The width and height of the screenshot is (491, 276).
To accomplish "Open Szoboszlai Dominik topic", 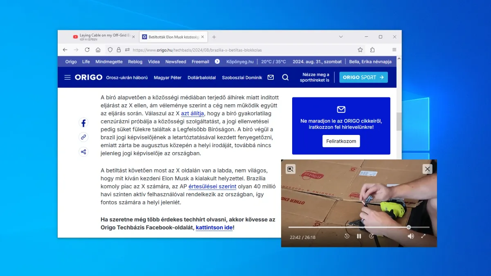I will coord(242,77).
